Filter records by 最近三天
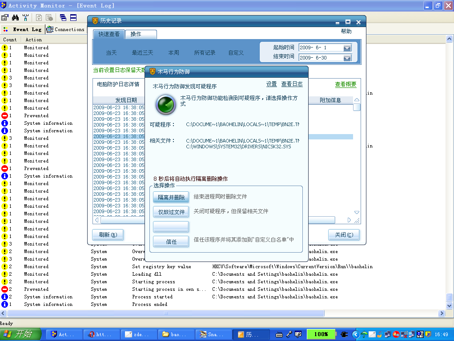This screenshot has height=341, width=454. point(142,53)
